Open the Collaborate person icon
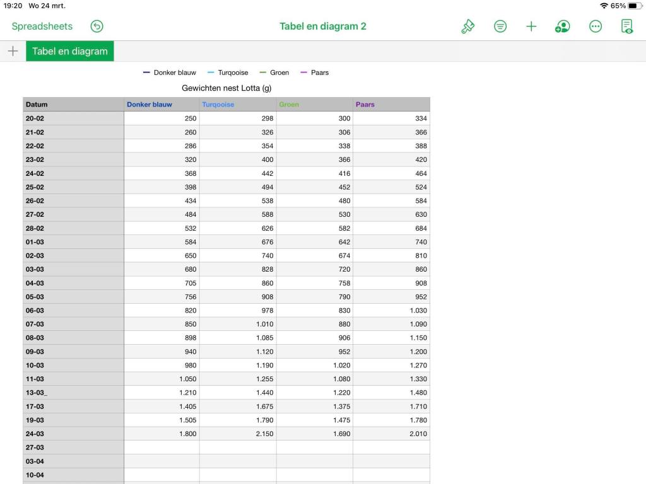The height and width of the screenshot is (484, 646). pos(562,26)
